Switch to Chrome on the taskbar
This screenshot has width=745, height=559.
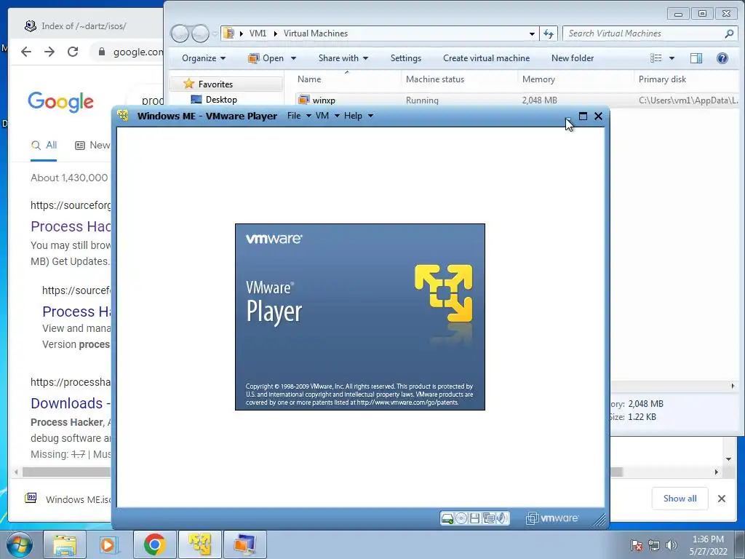coord(154,544)
